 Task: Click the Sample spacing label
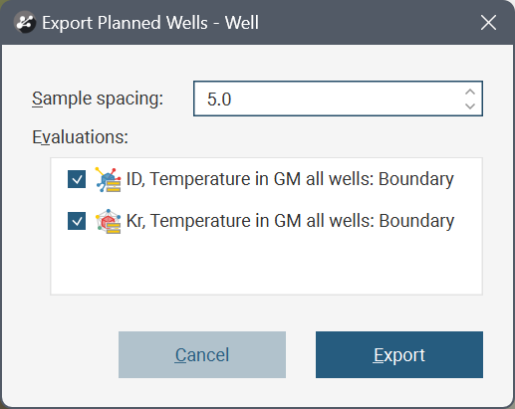click(98, 99)
